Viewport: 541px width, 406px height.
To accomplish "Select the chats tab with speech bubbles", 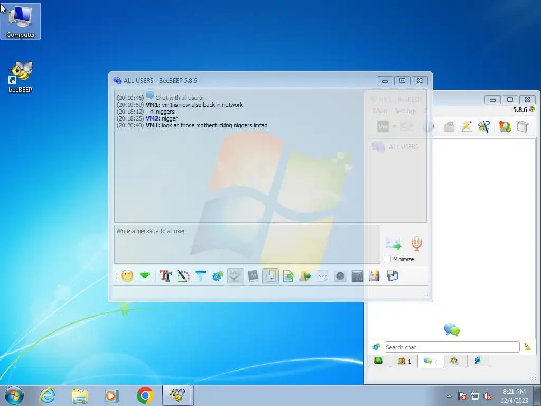I will tap(431, 362).
